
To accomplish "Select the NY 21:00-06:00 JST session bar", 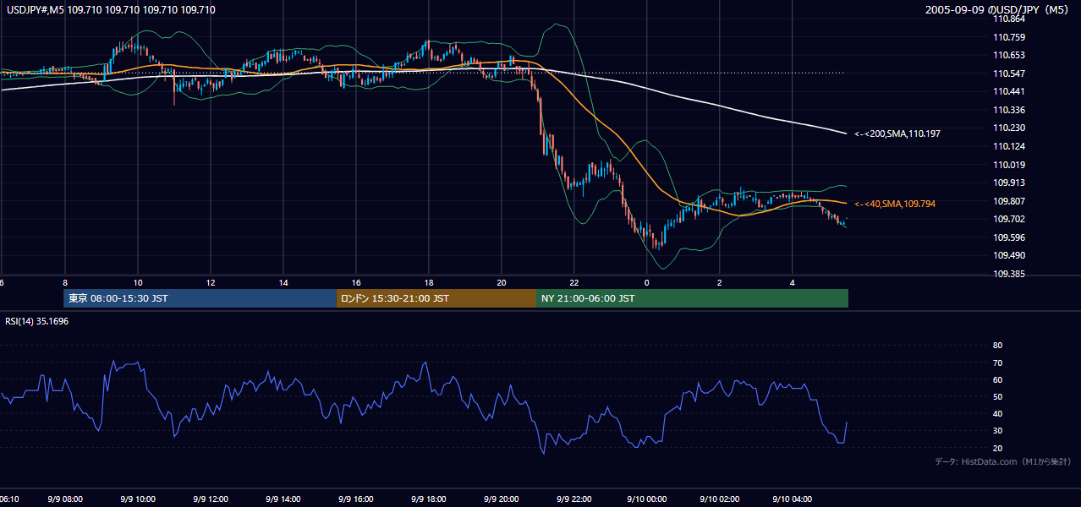I will [692, 298].
